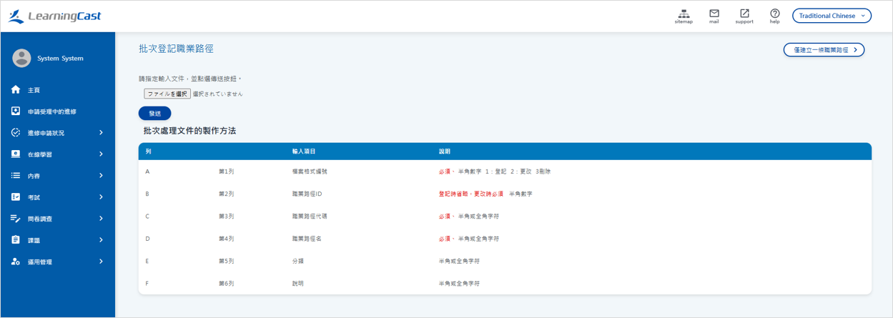Click the 發送 submit button
Screen dimensions: 893x318
click(154, 113)
